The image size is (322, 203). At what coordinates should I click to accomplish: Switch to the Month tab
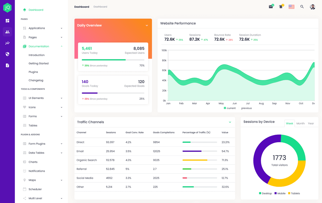pos(300,123)
